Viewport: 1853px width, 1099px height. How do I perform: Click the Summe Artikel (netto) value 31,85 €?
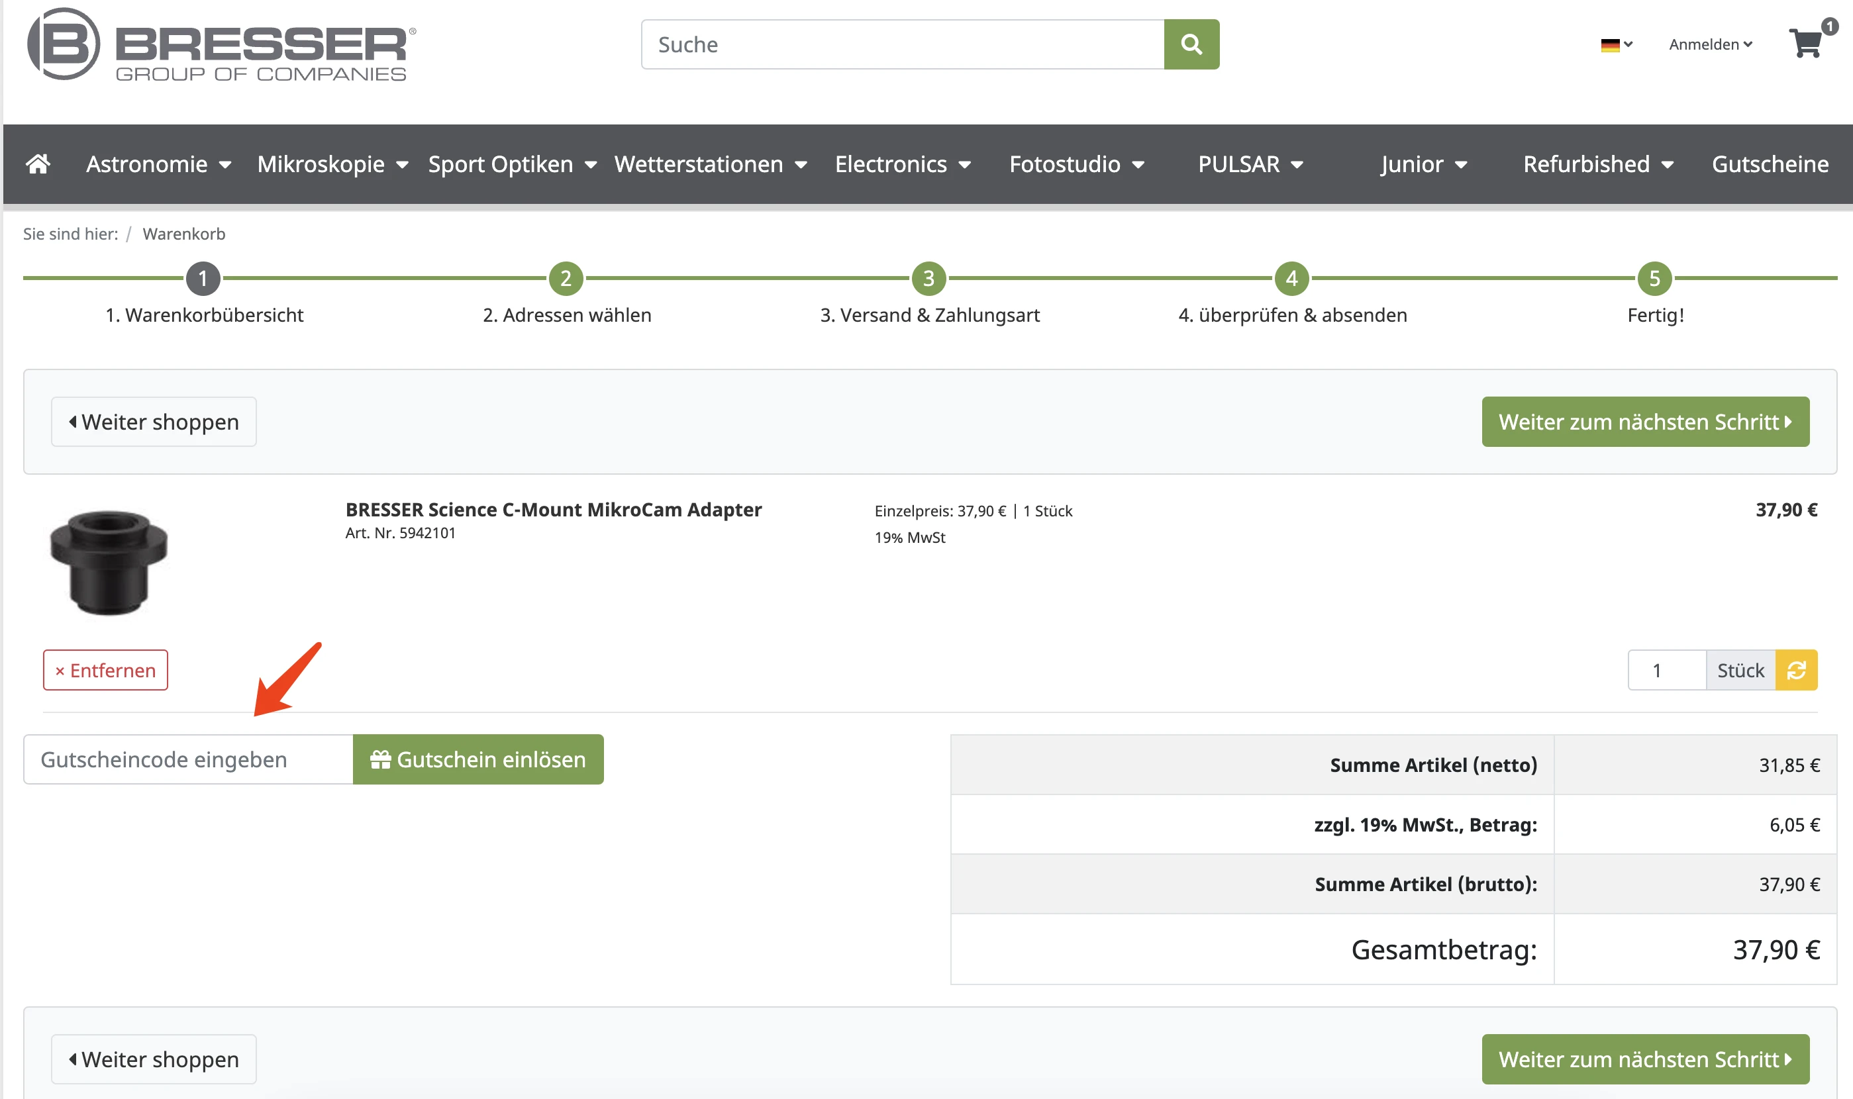pyautogui.click(x=1789, y=765)
